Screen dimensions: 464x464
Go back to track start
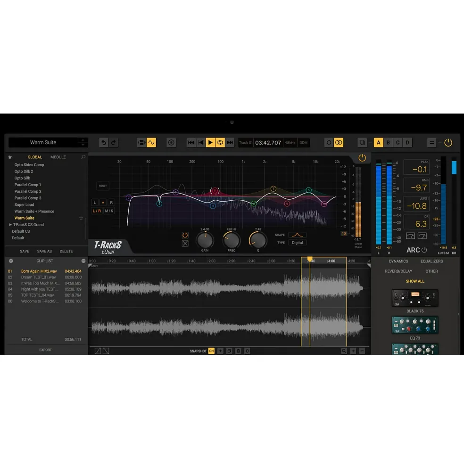pyautogui.click(x=200, y=143)
